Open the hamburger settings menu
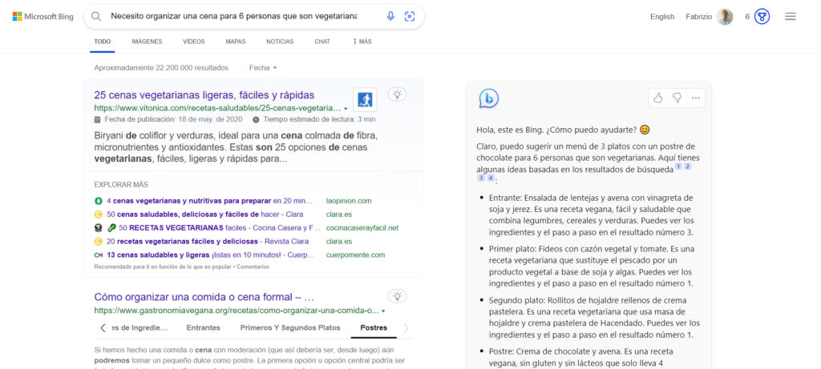 click(791, 17)
